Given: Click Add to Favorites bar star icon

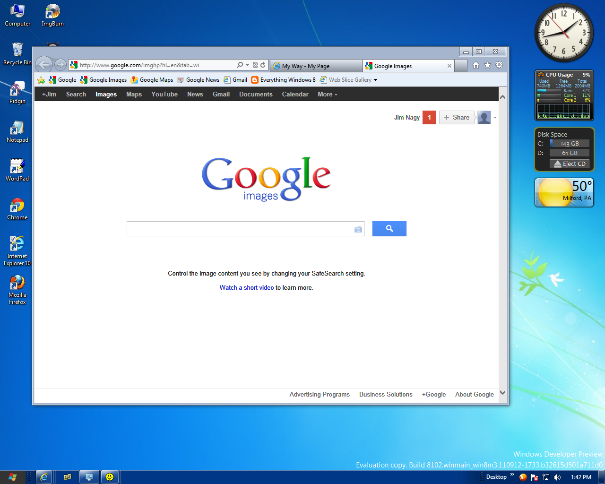Looking at the screenshot, I should (41, 80).
